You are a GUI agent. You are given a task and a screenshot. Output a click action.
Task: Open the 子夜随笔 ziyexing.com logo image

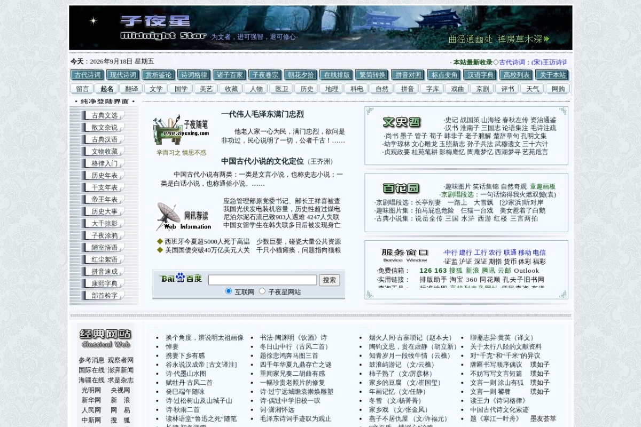[x=181, y=130]
